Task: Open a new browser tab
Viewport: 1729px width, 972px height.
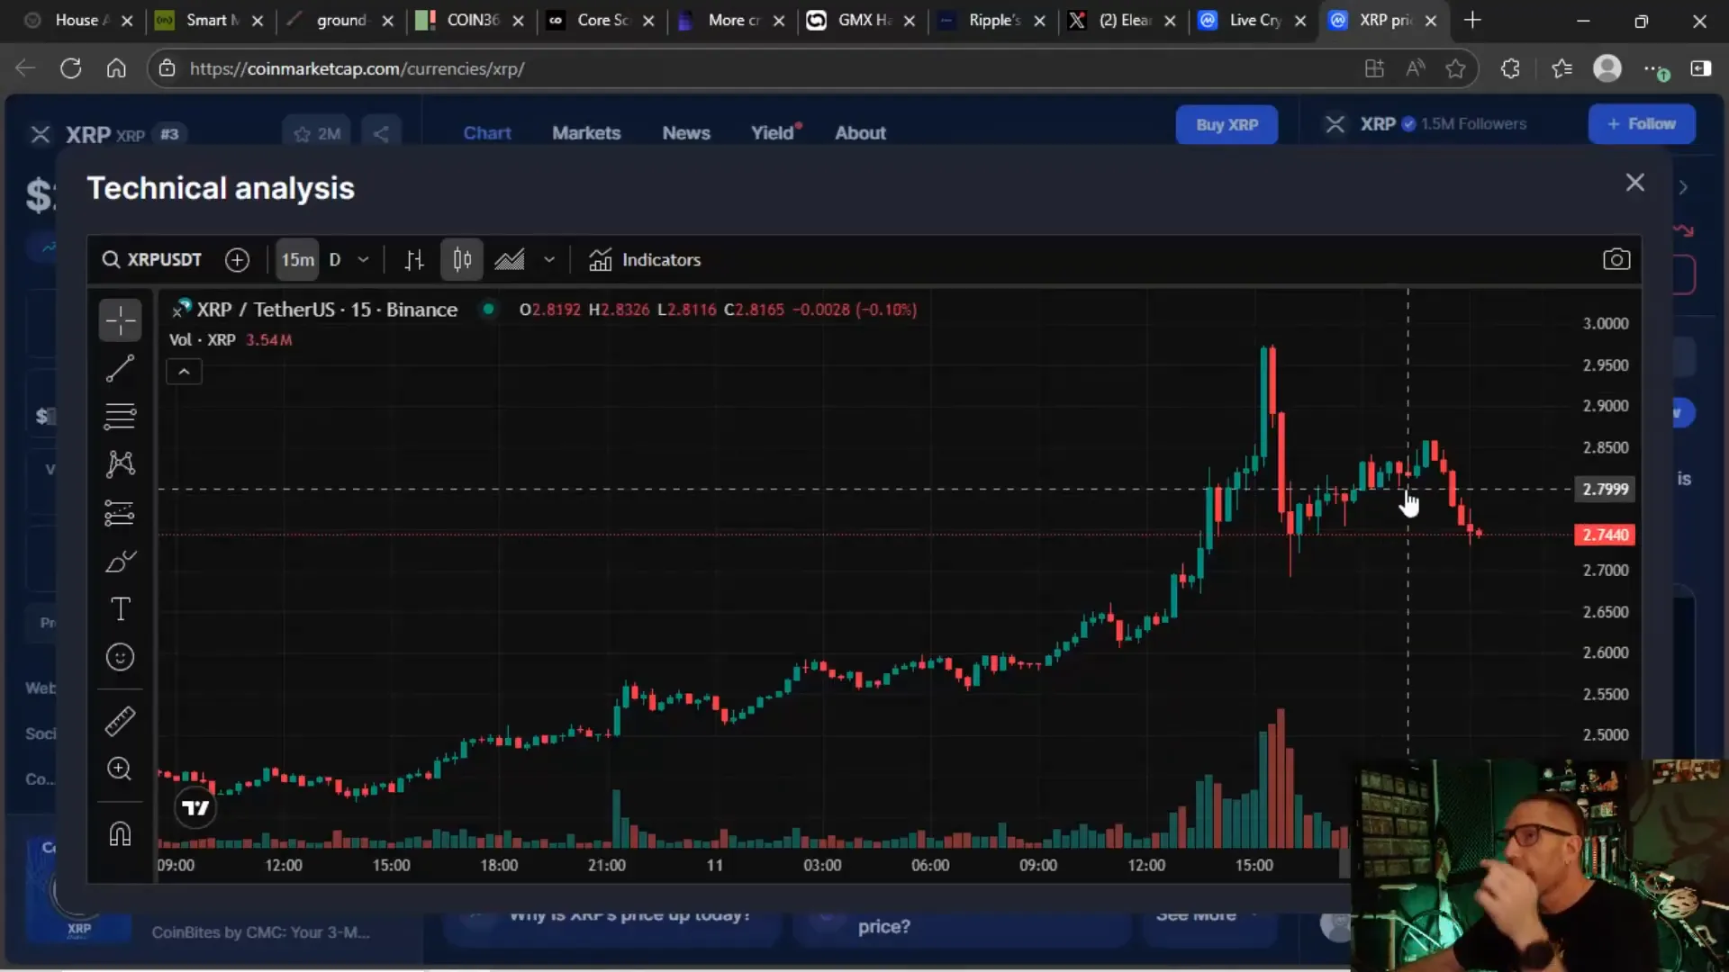Action: [x=1472, y=20]
